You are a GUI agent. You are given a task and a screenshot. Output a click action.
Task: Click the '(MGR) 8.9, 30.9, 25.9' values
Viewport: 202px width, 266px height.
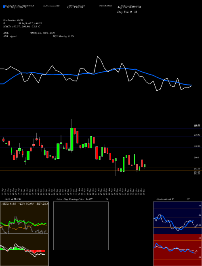coord(42,33)
